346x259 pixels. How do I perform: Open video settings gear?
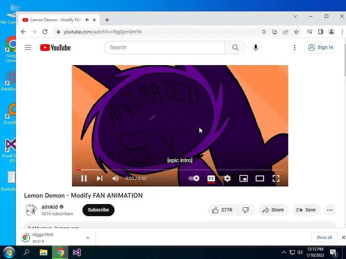click(227, 178)
